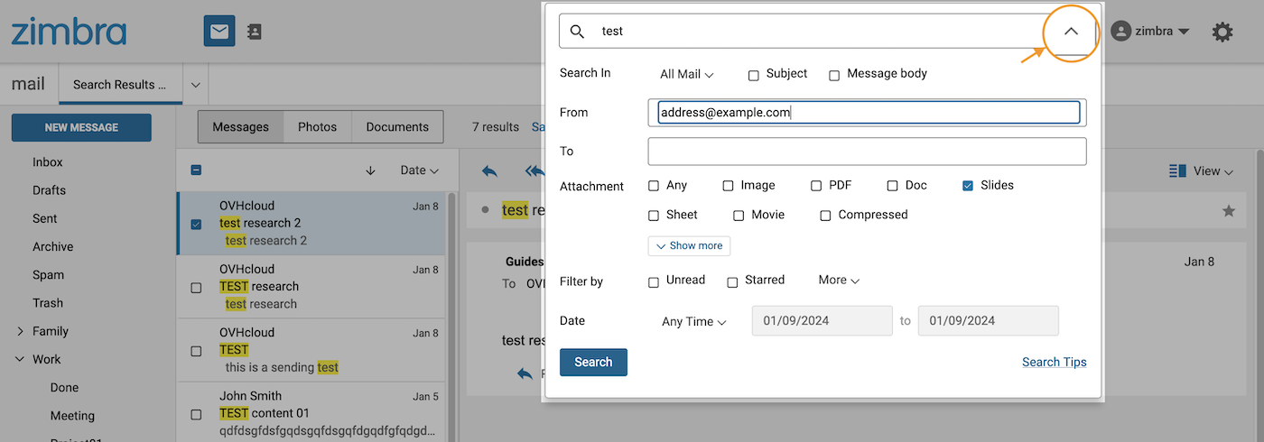Viewport: 1264px width, 442px height.
Task: Star the open test research message
Action: (1228, 210)
